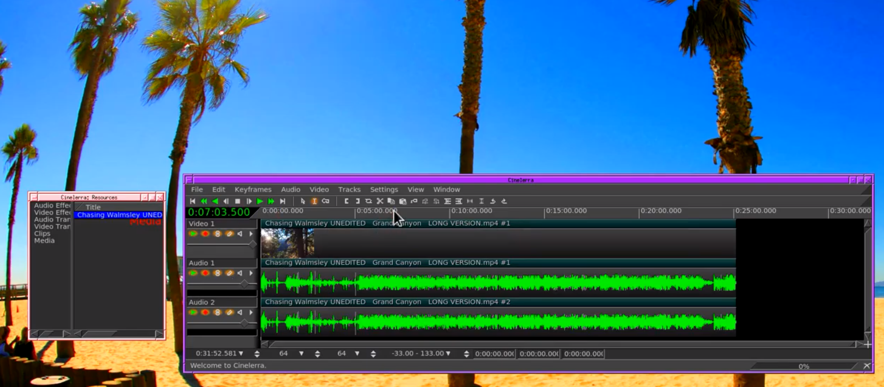Click the horizontal span arrows toolbar icon

click(x=470, y=201)
